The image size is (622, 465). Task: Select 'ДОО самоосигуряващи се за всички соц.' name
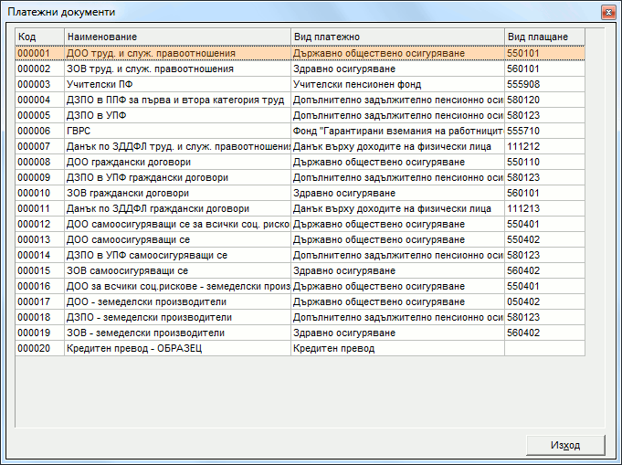pos(178,224)
